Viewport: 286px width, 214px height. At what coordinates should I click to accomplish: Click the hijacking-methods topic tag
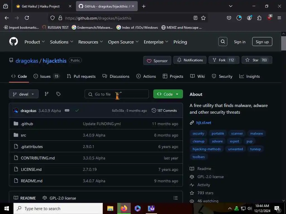[206, 149]
